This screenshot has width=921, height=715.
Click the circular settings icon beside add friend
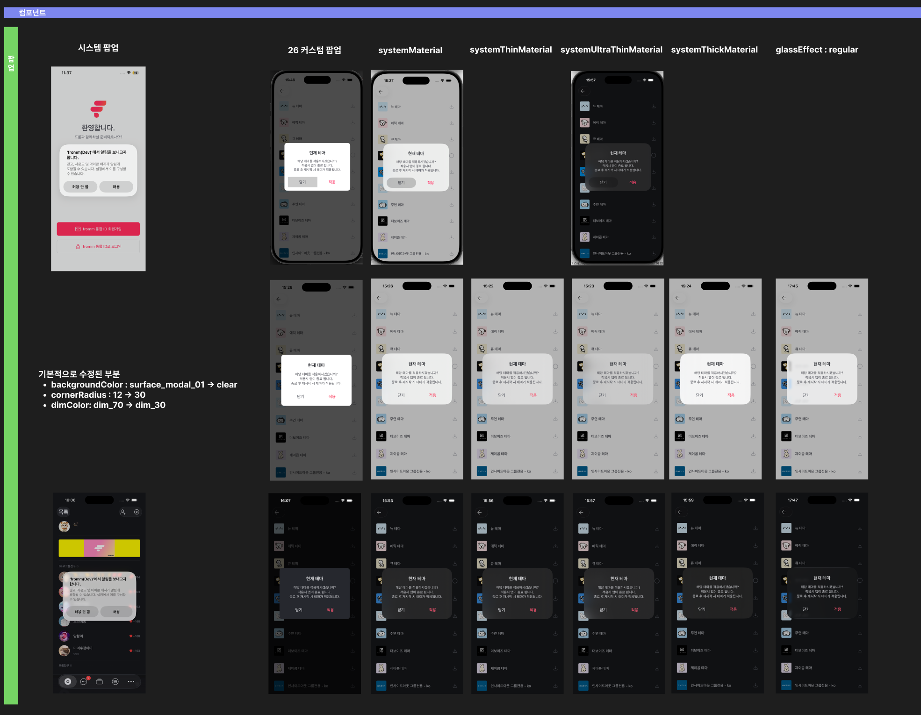137,512
